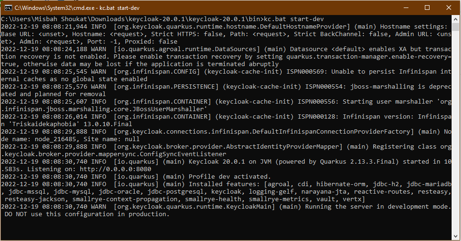The image size is (461, 241).
Task: Click 'DO NOT use this configuration' warning
Action: (x=59, y=214)
